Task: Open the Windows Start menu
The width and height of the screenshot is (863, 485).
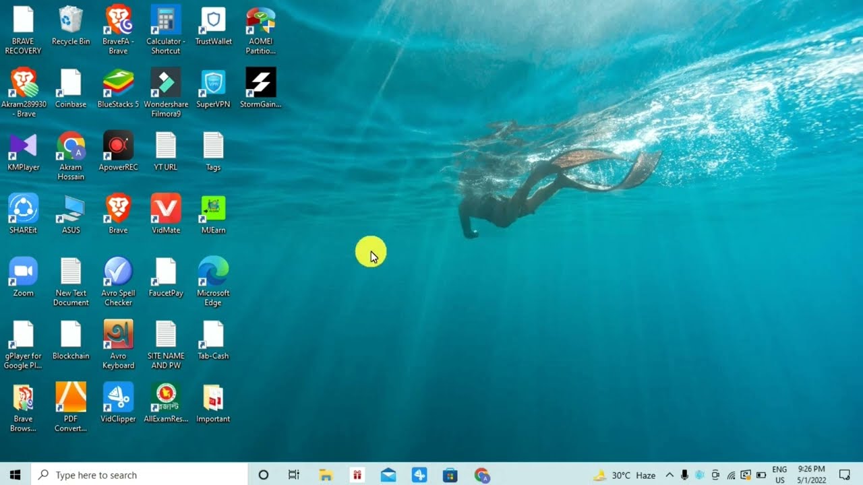Action: click(x=16, y=475)
